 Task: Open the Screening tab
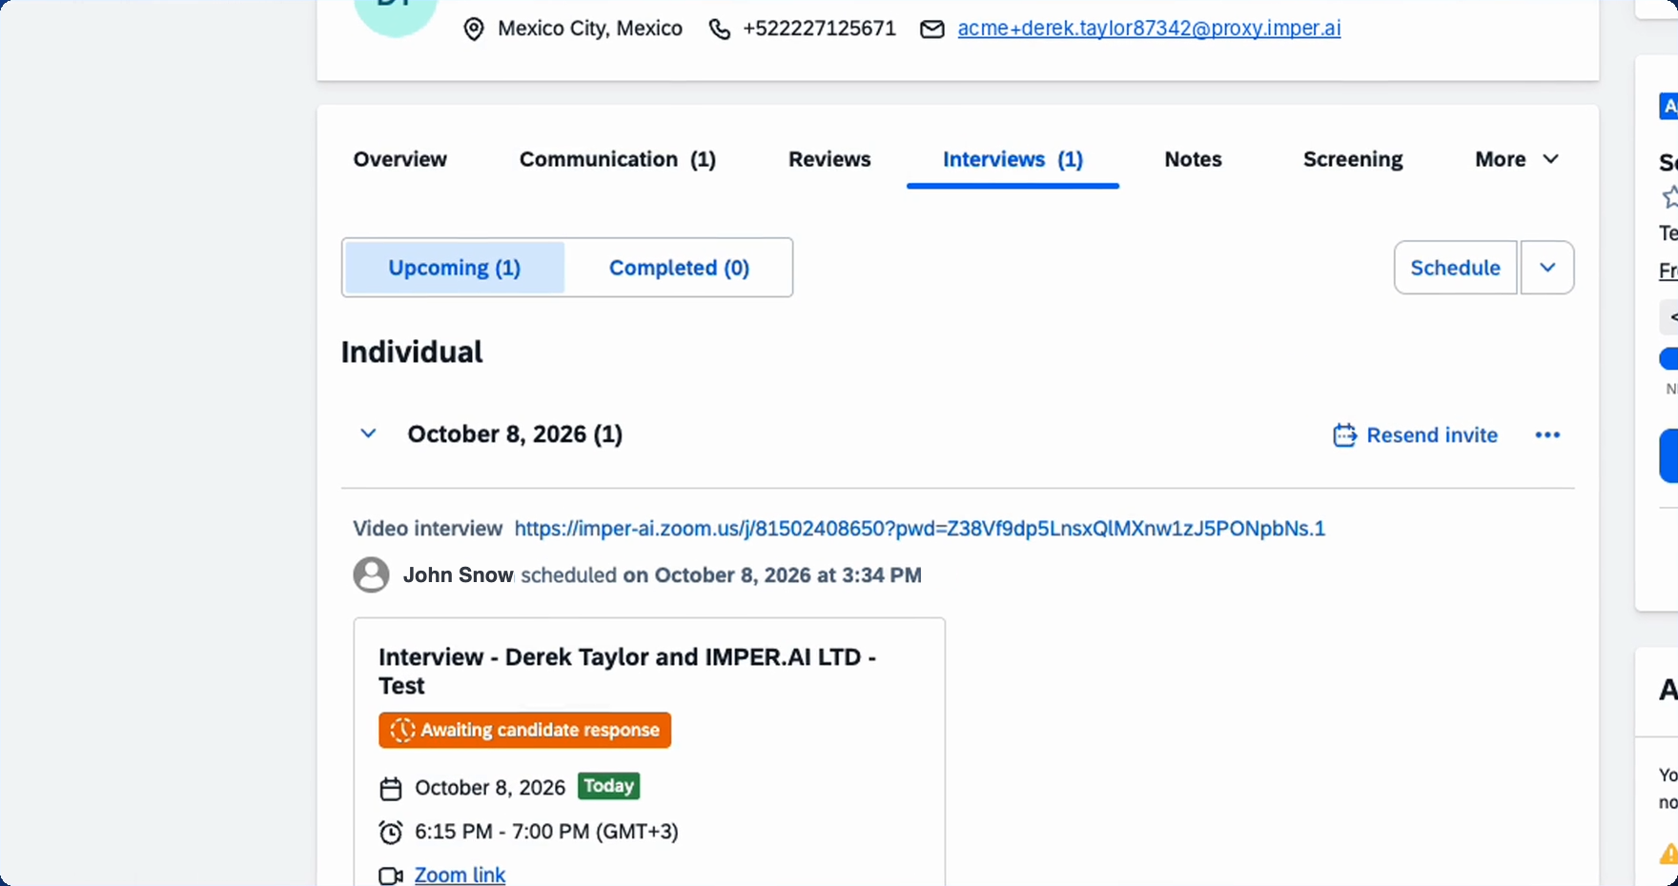click(x=1353, y=159)
